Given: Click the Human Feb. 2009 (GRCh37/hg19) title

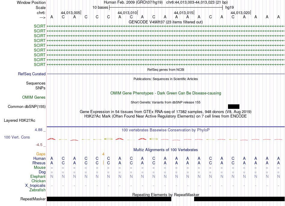Looking at the screenshot, I should (133, 2).
